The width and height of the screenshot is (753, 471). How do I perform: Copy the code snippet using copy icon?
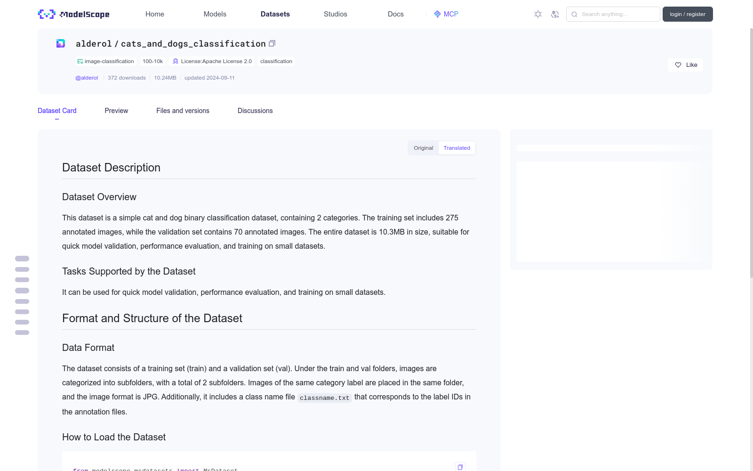coord(460,467)
